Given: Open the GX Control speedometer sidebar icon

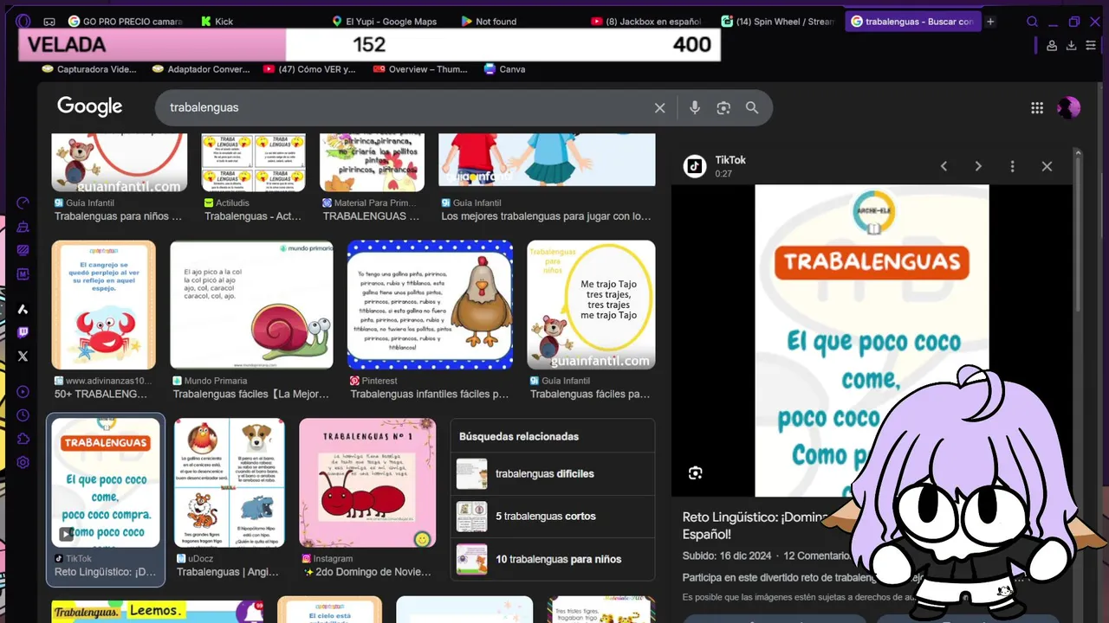Looking at the screenshot, I should tap(23, 203).
